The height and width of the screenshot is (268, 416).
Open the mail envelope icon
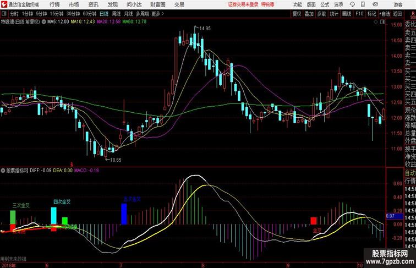coord(375,4)
